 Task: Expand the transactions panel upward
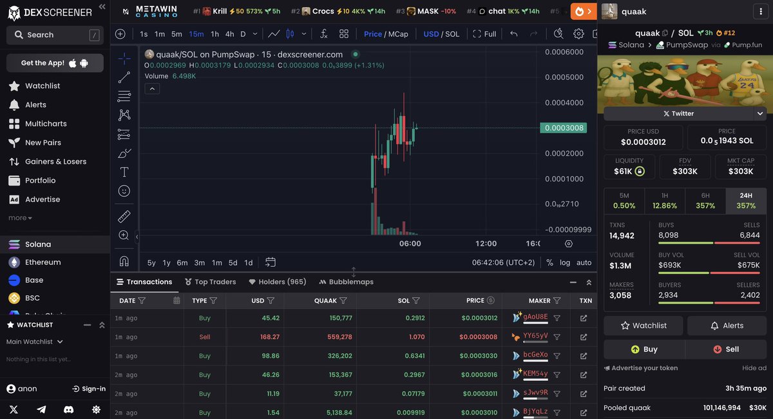click(x=589, y=282)
